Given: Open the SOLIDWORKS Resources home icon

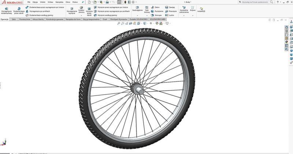Looking at the screenshot, I should click(287, 27).
